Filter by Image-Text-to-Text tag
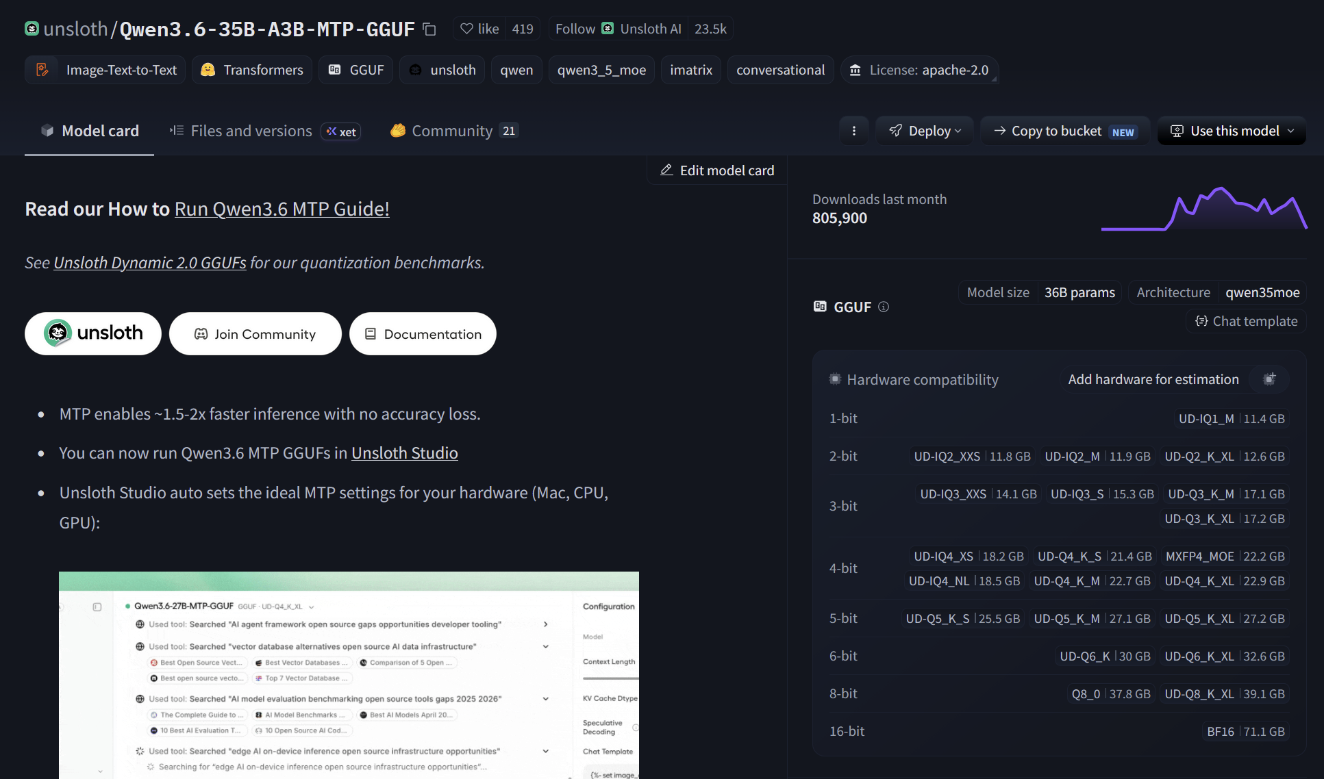Image resolution: width=1324 pixels, height=779 pixels. pos(105,70)
